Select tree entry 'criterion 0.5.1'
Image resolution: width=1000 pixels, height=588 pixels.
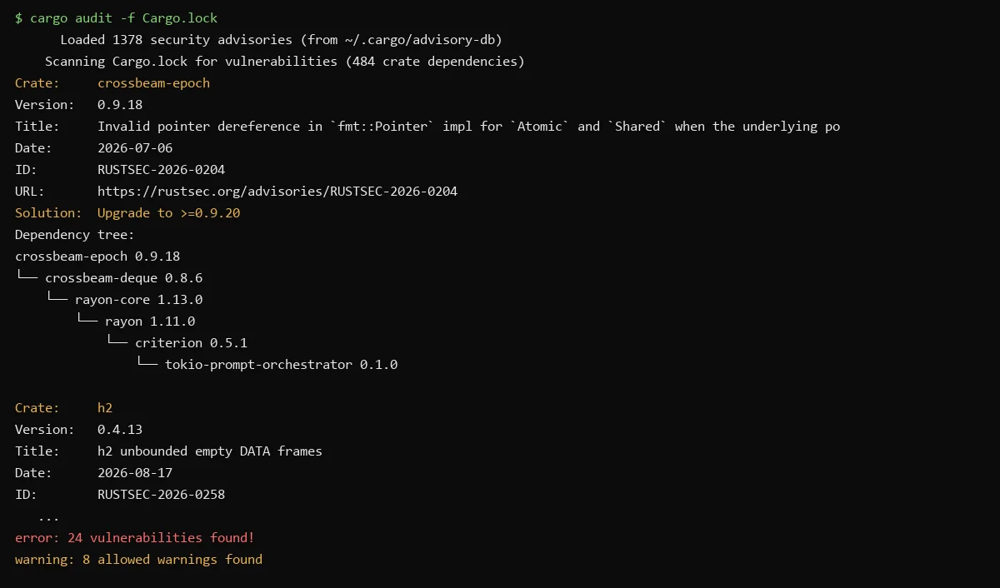tap(191, 343)
